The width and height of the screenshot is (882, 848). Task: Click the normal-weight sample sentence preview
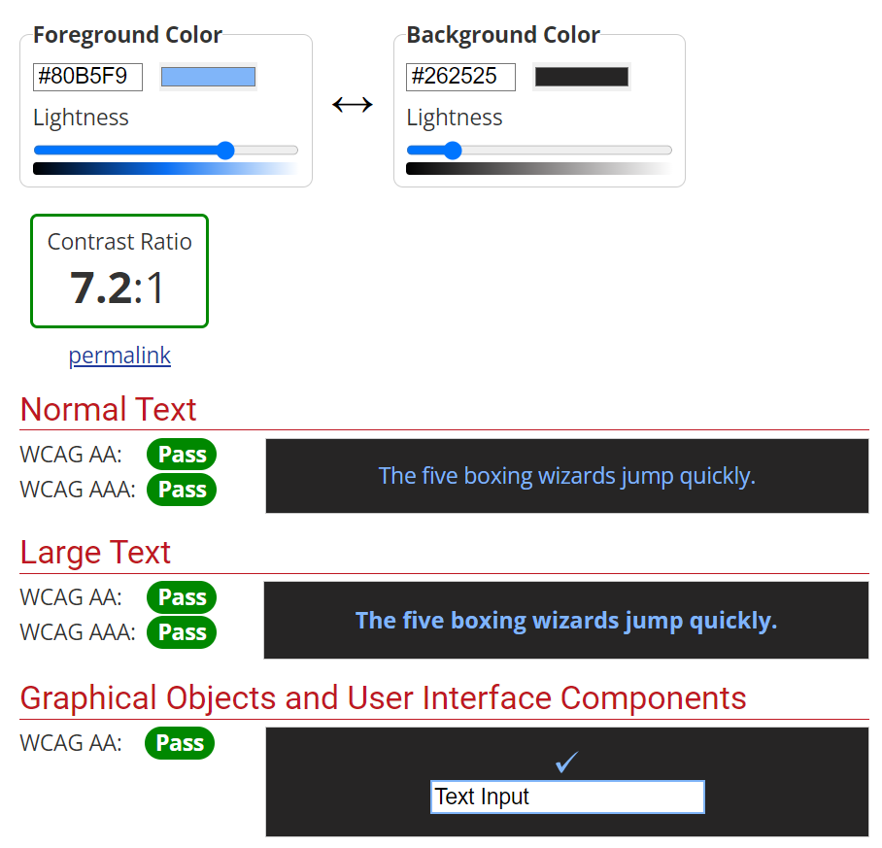(x=567, y=476)
